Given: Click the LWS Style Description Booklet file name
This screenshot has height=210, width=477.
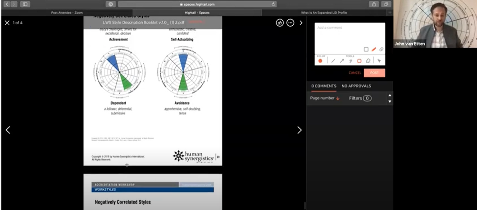Looking at the screenshot, I should 144,22.
